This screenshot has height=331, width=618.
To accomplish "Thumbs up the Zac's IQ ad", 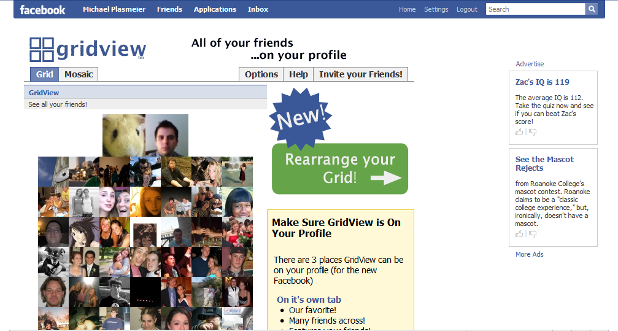I will (519, 132).
